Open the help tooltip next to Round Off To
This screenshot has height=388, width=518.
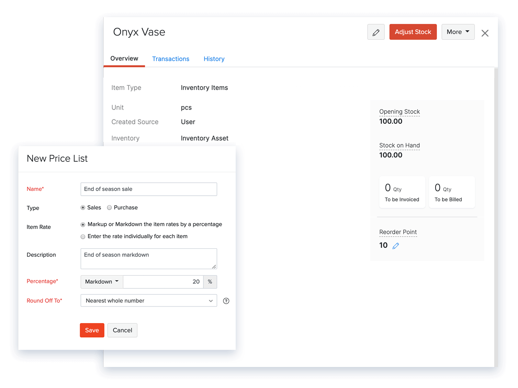pyautogui.click(x=226, y=301)
